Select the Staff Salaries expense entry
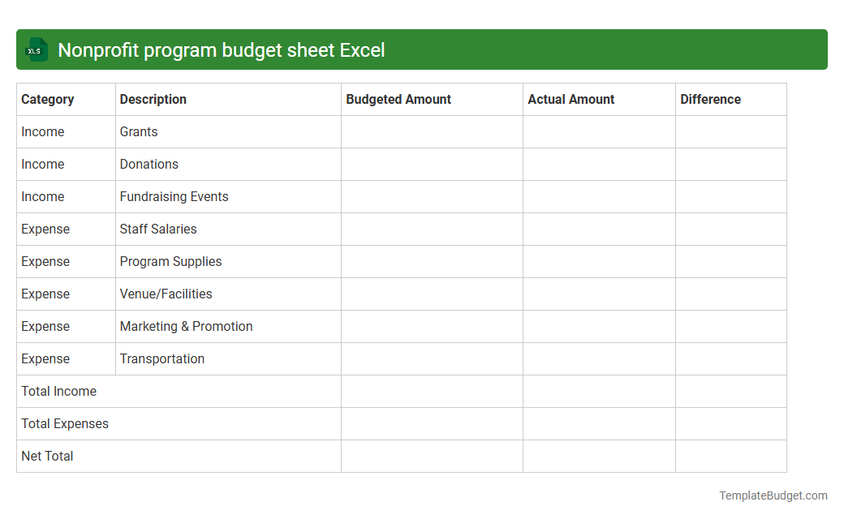This screenshot has height=519, width=844. (x=158, y=229)
